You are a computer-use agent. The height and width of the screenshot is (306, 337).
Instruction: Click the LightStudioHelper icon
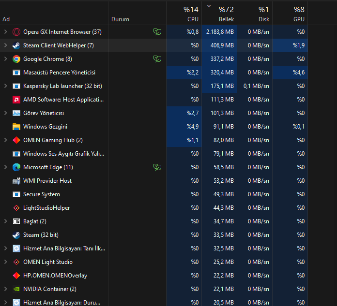[x=16, y=208]
